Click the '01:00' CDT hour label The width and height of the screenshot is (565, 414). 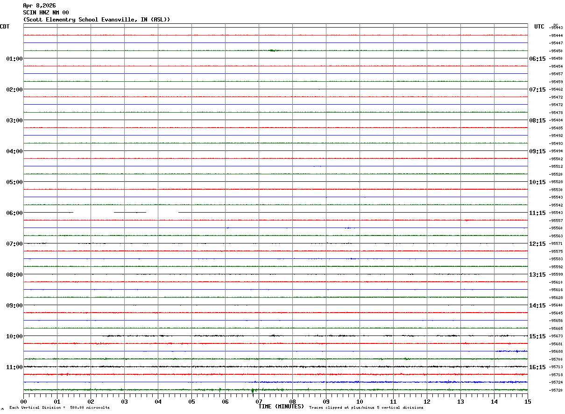pyautogui.click(x=14, y=59)
